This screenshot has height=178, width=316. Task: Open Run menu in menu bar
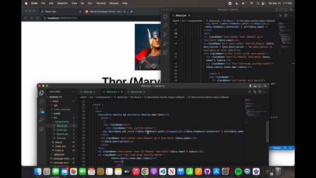pyautogui.click(x=90, y=3)
